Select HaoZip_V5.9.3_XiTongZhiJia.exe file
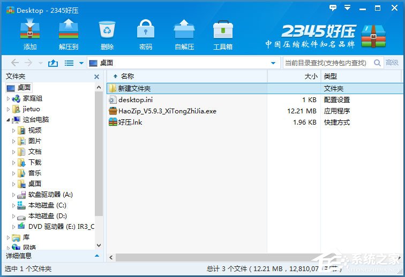The height and width of the screenshot is (277, 405). coord(167,111)
